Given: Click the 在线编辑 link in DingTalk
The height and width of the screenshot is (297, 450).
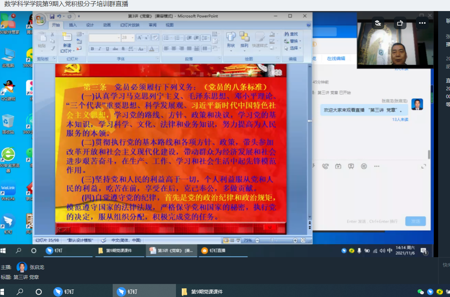Looking at the screenshot, I should [336, 59].
